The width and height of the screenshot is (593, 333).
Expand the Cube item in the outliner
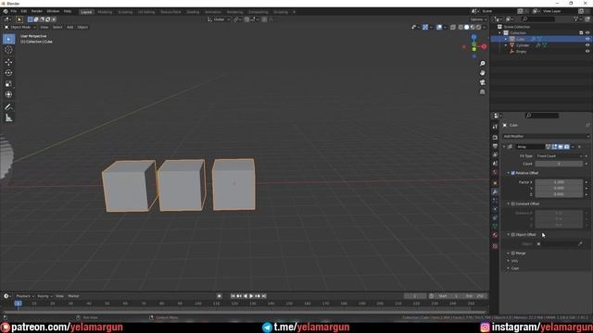[506, 39]
